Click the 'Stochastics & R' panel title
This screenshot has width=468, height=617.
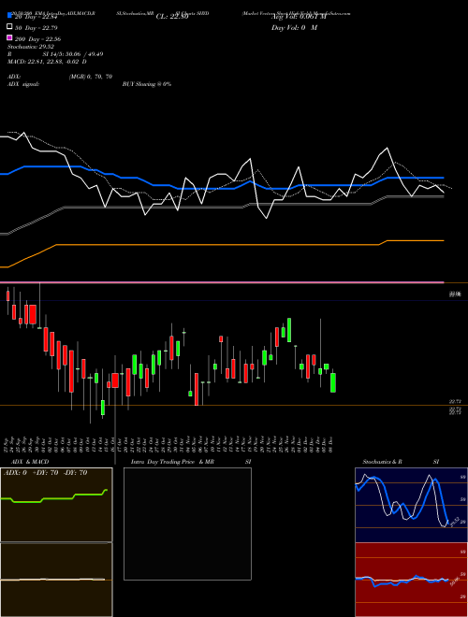[x=382, y=462]
